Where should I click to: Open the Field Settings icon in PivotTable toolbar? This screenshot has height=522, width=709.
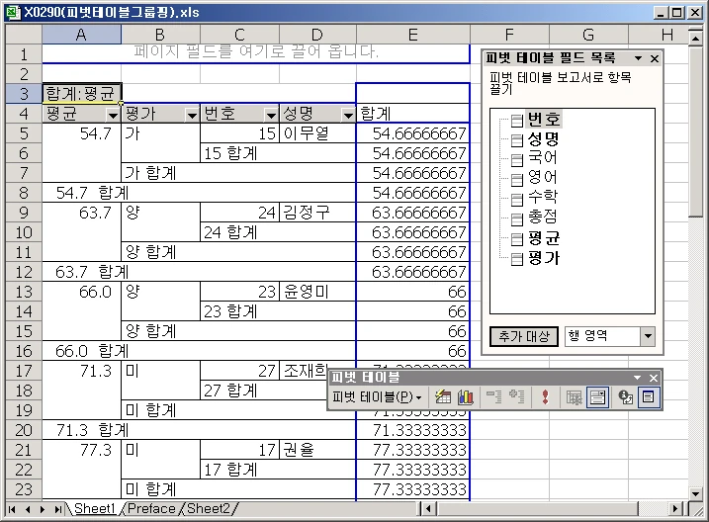(626, 397)
